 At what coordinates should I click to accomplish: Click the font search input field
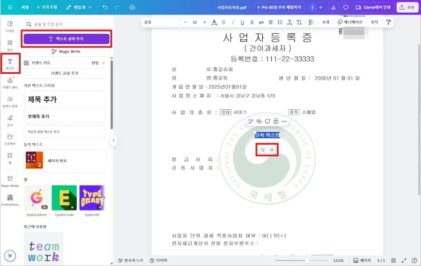click(67, 24)
